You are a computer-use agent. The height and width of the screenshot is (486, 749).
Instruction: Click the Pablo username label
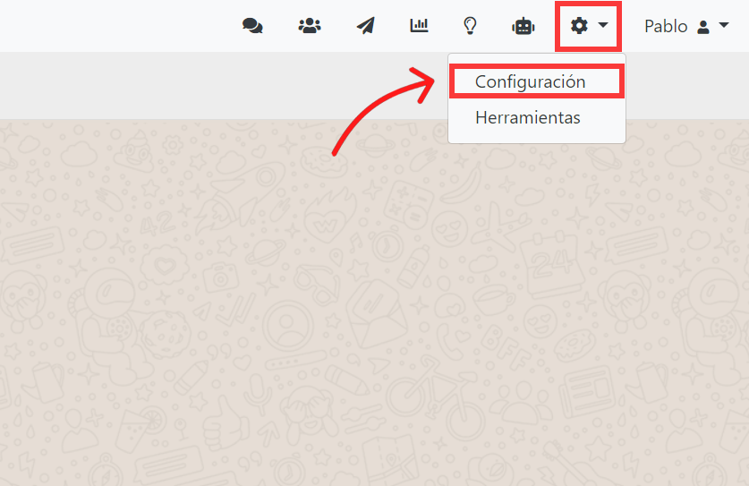coord(666,26)
